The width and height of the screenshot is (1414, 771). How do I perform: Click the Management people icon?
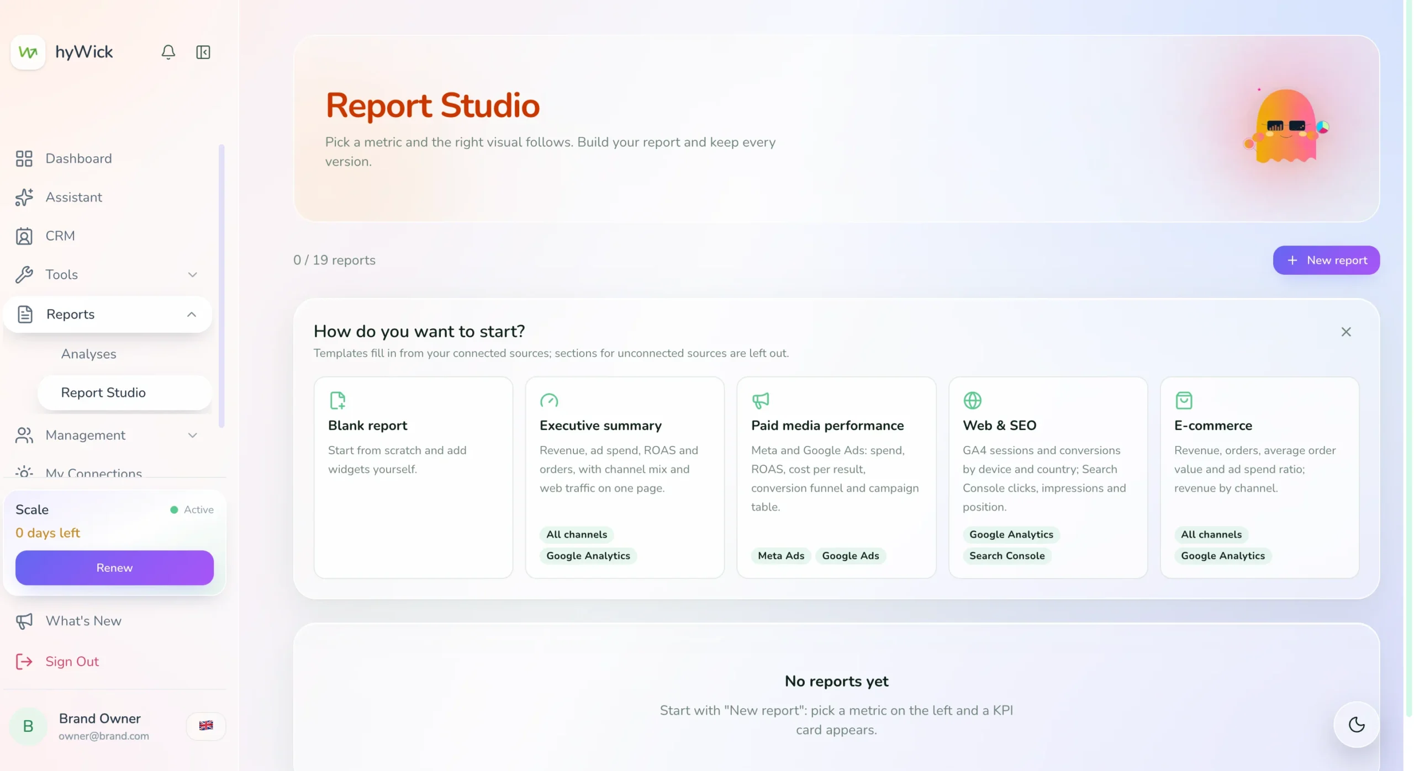click(x=24, y=435)
